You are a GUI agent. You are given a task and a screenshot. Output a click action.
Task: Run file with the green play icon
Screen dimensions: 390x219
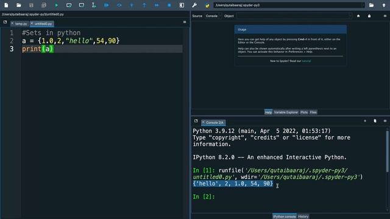pos(57,5)
